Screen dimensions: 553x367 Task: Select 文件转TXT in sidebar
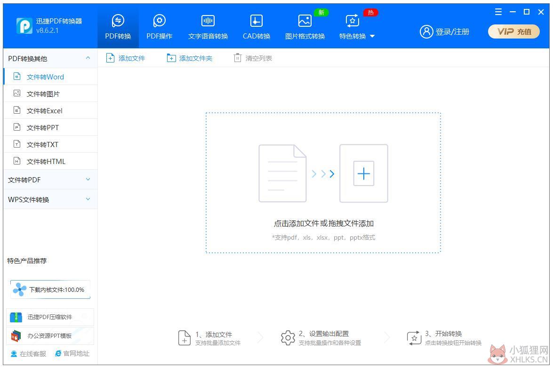coord(50,144)
